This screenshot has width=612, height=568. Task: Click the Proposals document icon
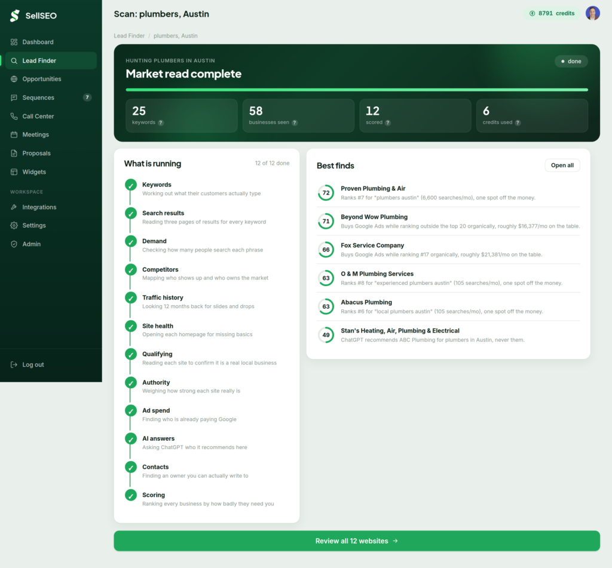click(x=14, y=153)
